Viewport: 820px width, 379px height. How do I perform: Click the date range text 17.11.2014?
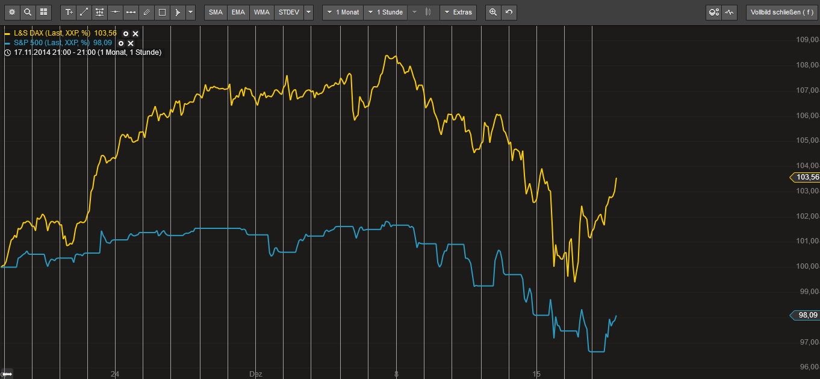[x=87, y=52]
